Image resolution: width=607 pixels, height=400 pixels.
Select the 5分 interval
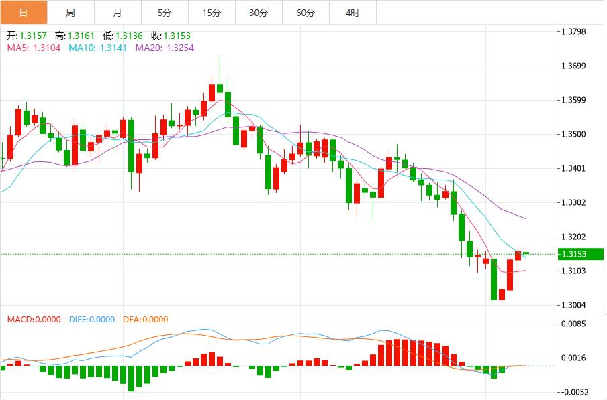click(165, 13)
